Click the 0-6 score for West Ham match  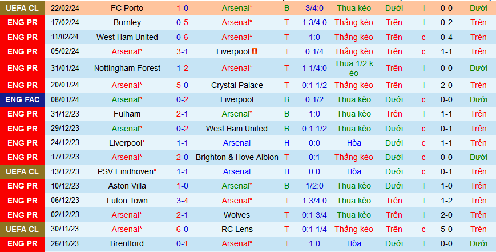pyautogui.click(x=183, y=37)
